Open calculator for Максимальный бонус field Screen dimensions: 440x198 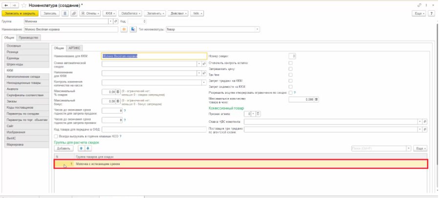tap(118, 101)
